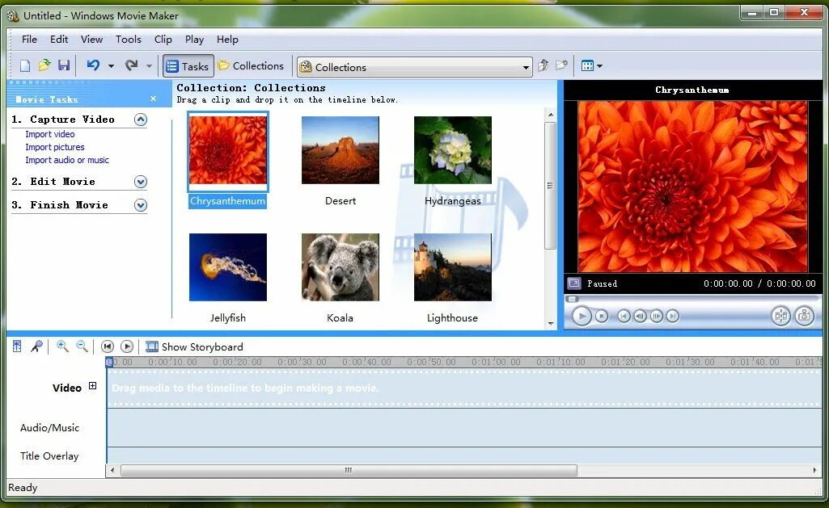This screenshot has width=829, height=508.
Task: Redo the last action
Action: pos(131,65)
